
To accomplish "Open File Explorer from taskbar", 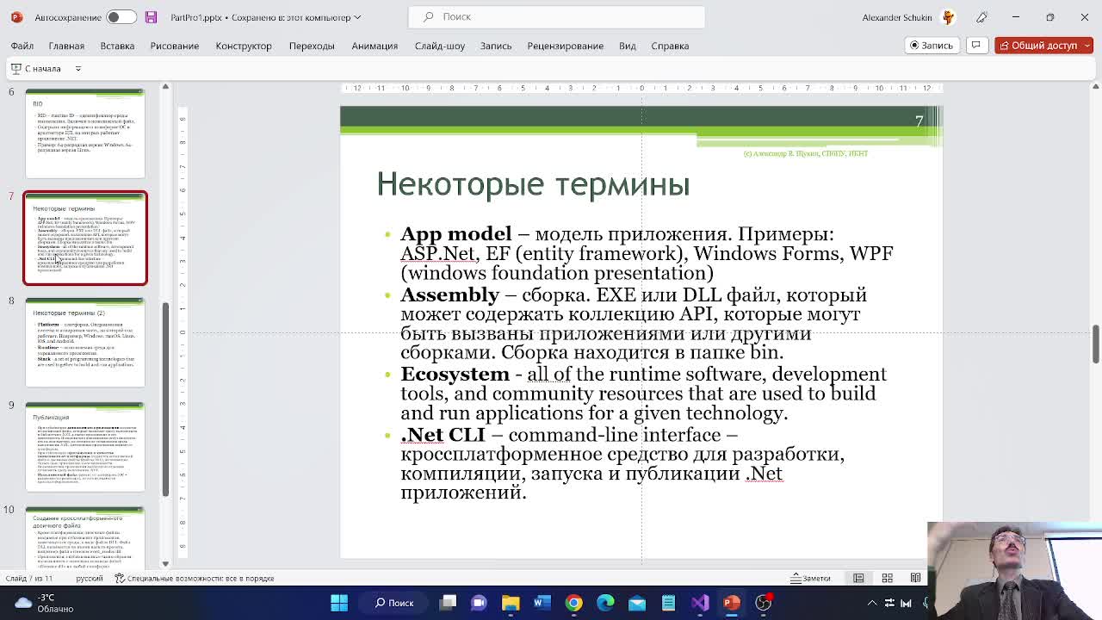I will point(511,603).
